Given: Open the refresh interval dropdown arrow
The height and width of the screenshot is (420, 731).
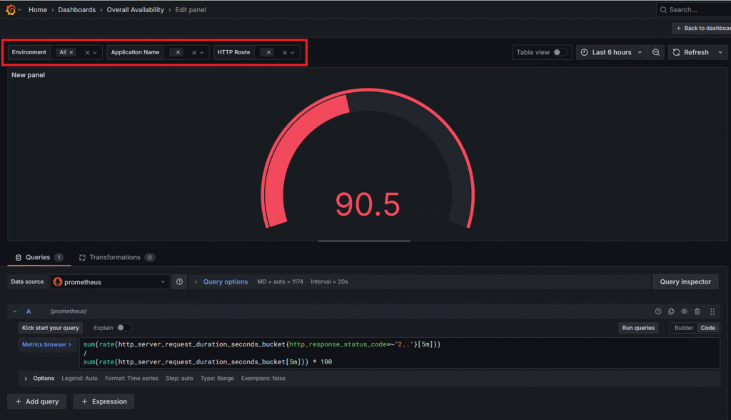Looking at the screenshot, I should pyautogui.click(x=720, y=52).
